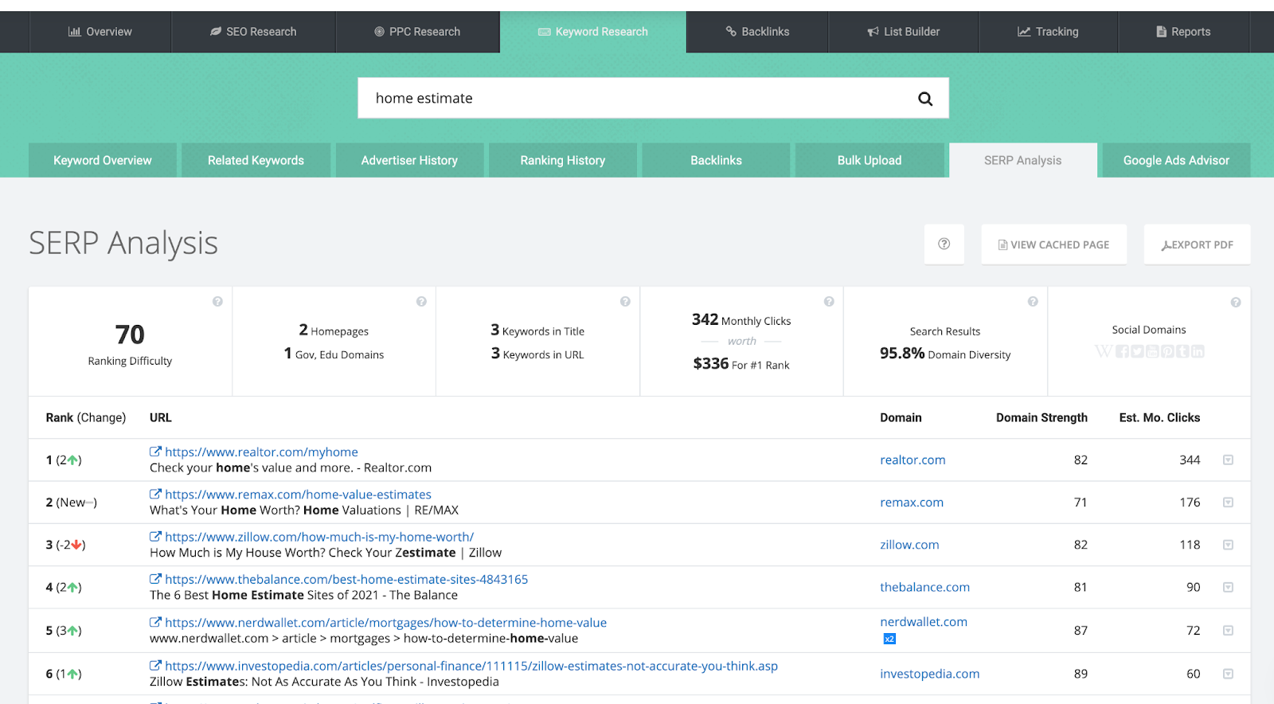
Task: Click the Est. Mo. Clicks column header
Action: pyautogui.click(x=1159, y=417)
